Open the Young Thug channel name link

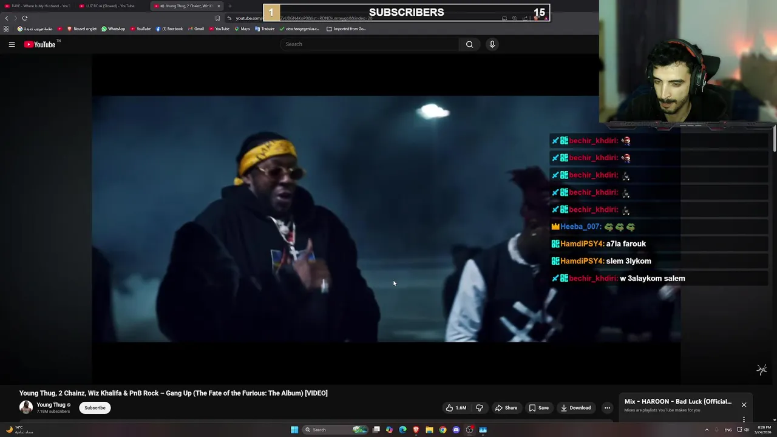click(51, 405)
